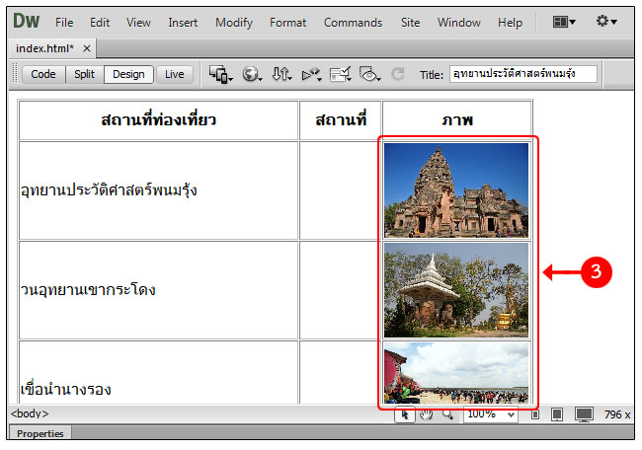Open the Commands menu
The height and width of the screenshot is (450, 642).
(x=353, y=22)
